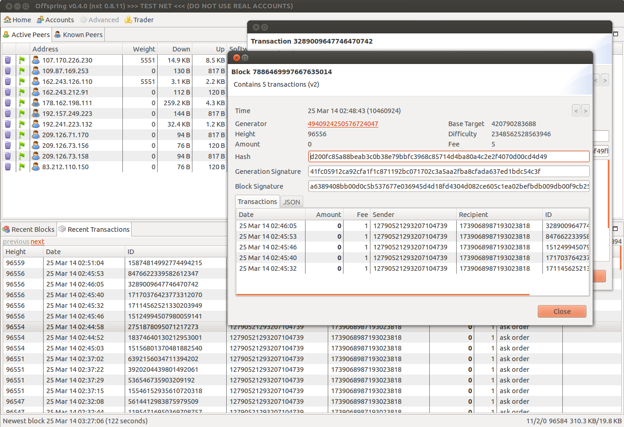The image size is (624, 427).
Task: Select transaction ID 6392156034711394202
Action: pyautogui.click(x=163, y=359)
